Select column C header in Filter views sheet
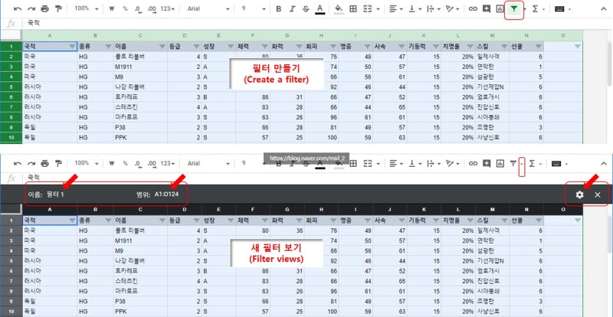The height and width of the screenshot is (317, 613). tap(140, 210)
